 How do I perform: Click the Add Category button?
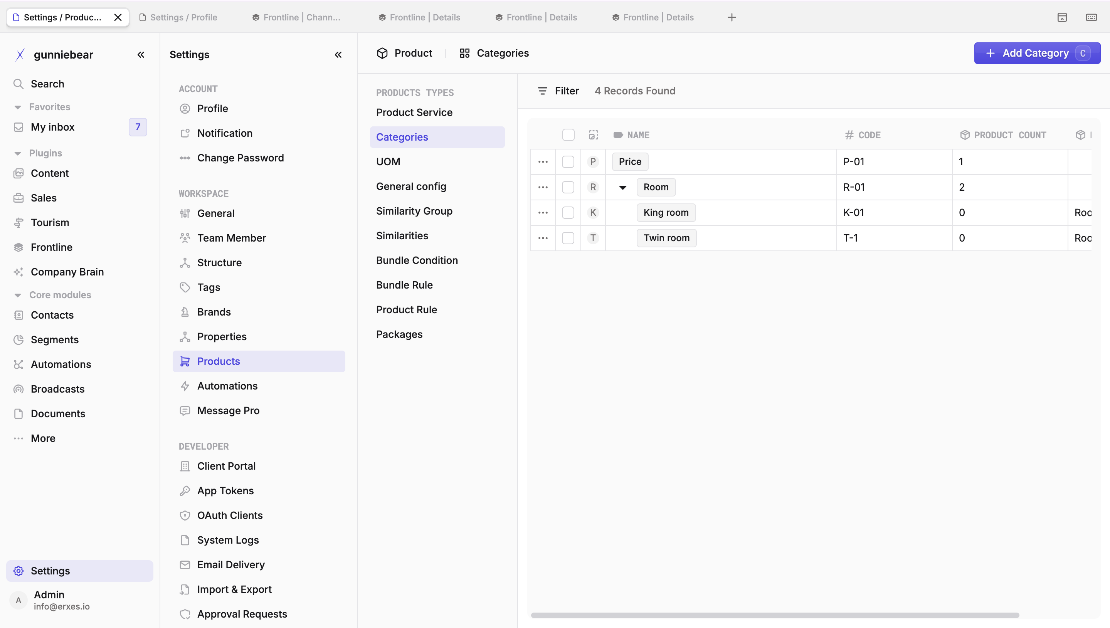click(x=1037, y=53)
